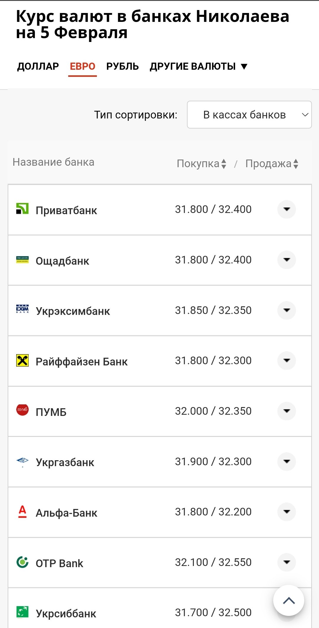Image resolution: width=319 pixels, height=628 pixels.
Task: Click the Укрсиббанк green logo
Action: click(22, 612)
